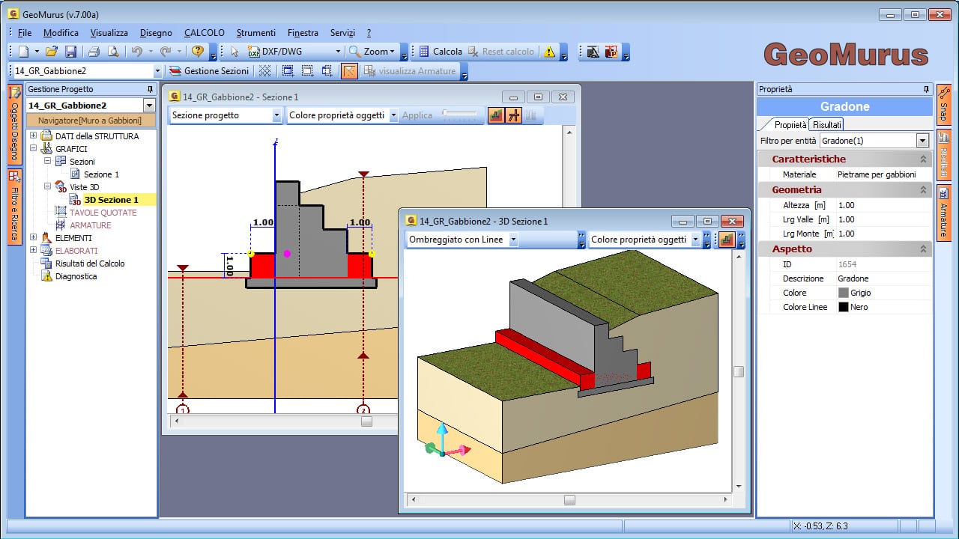
Task: Open Print Preview icon
Action: point(113,52)
